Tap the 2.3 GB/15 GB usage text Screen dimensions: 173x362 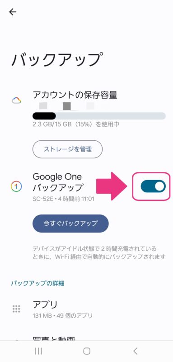coord(76,124)
